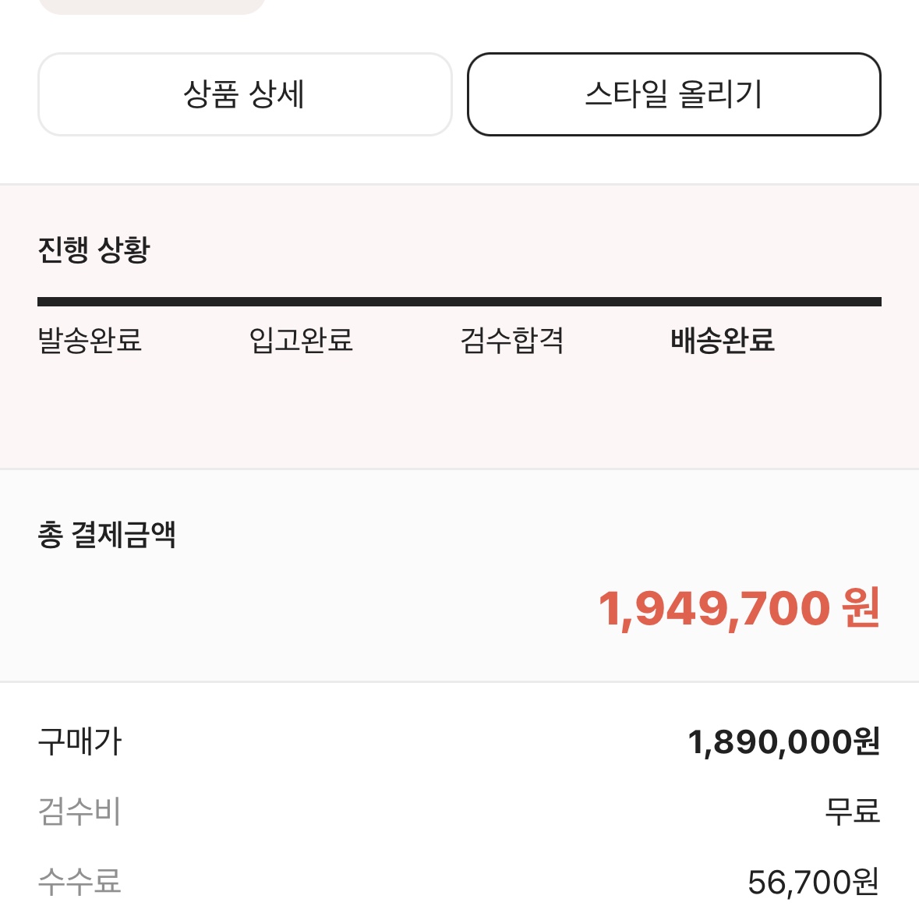The image size is (919, 920).
Task: Click the 56,700원 fee value
Action: (x=814, y=882)
